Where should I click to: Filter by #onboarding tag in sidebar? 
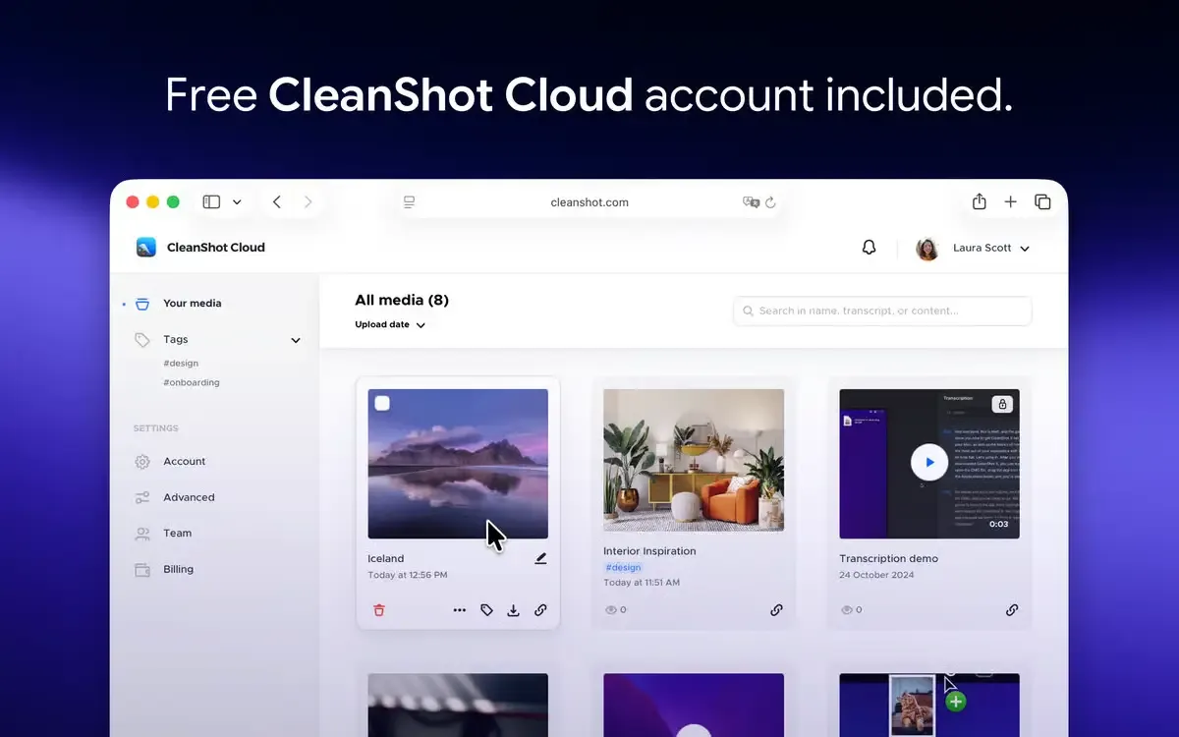pyautogui.click(x=192, y=382)
